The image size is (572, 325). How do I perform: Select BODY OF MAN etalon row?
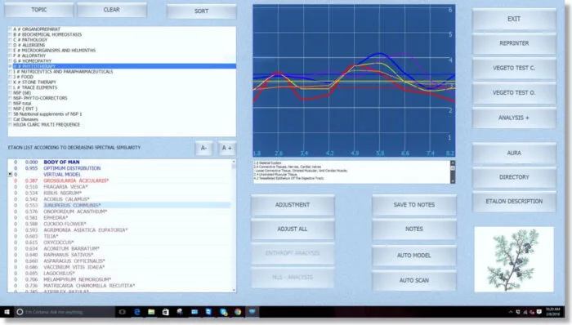(119, 162)
